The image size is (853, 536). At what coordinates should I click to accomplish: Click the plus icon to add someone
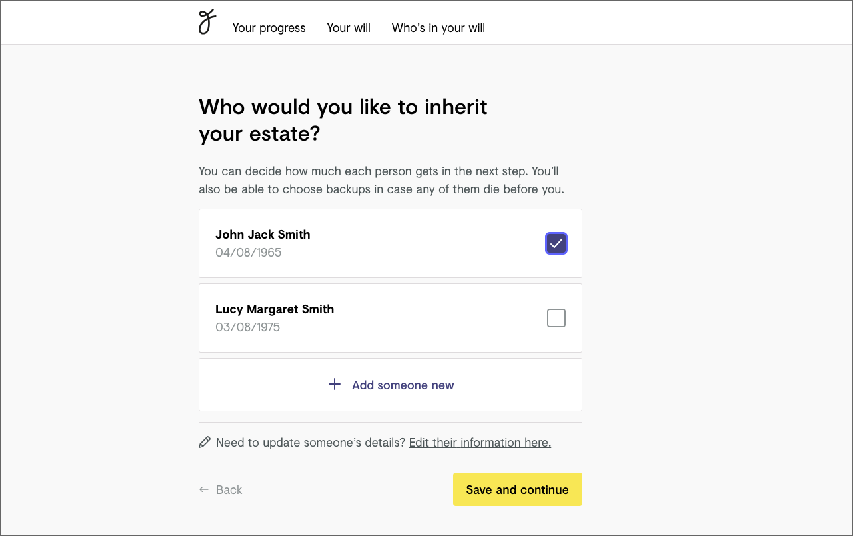click(335, 384)
